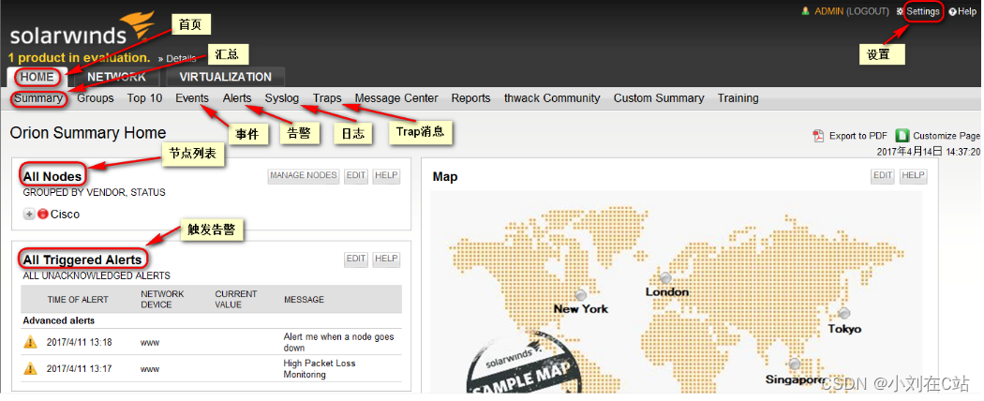Click the NETWORK DEVICE column header
The width and height of the screenshot is (984, 401).
pos(162,299)
